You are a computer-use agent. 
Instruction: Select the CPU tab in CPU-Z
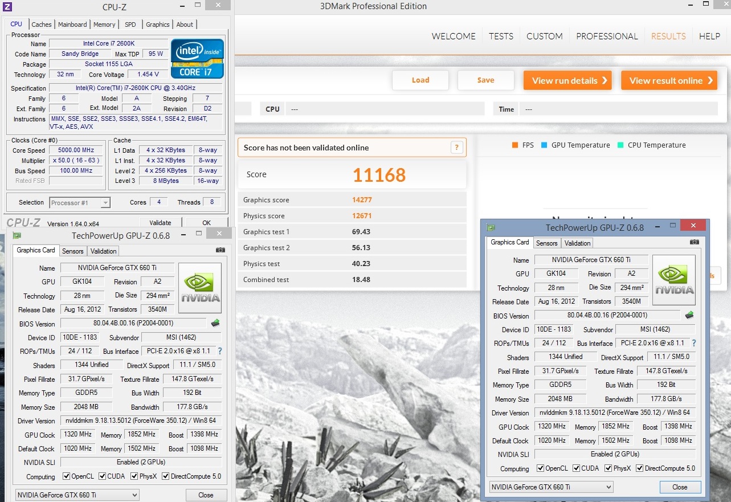tap(17, 24)
